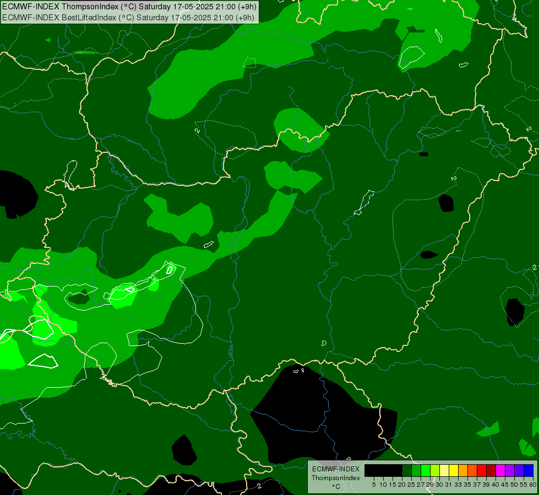Click the legend tick label 20
Image resolution: width=539 pixels, height=495 pixels.
pos(402,485)
